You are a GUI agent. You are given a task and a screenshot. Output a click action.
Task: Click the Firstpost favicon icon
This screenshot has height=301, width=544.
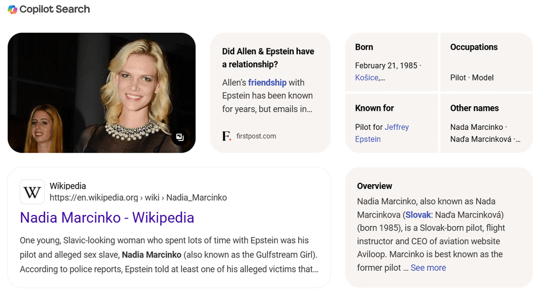(x=227, y=136)
